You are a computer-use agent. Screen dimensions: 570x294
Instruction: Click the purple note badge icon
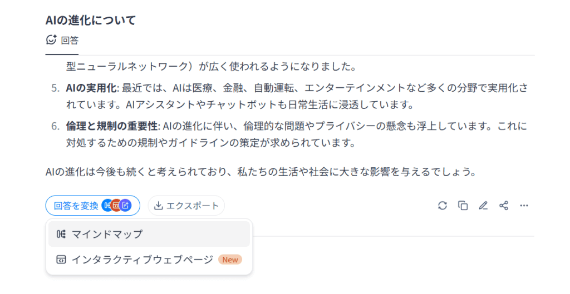[x=125, y=206]
